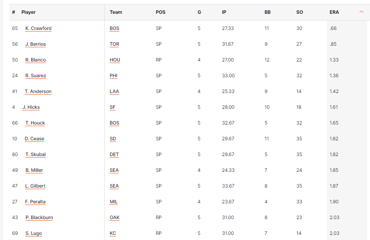Open the LAA team page
This screenshot has height=240, width=370.
pos(114,91)
